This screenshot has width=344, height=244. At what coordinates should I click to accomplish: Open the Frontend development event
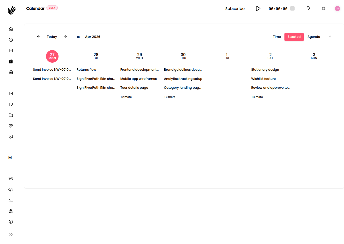coord(139,70)
